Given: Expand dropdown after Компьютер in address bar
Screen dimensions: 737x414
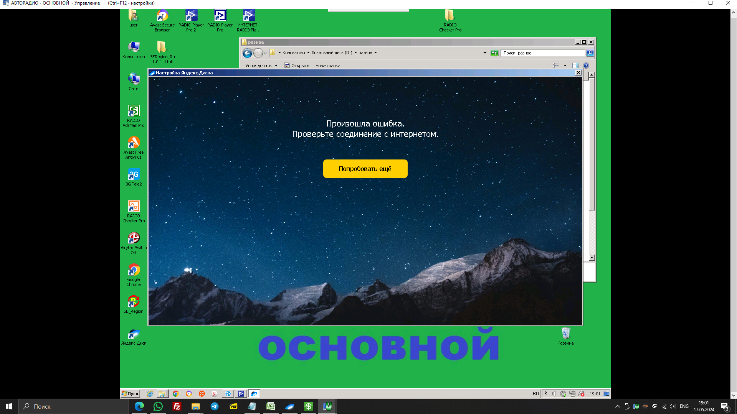Looking at the screenshot, I should point(308,53).
